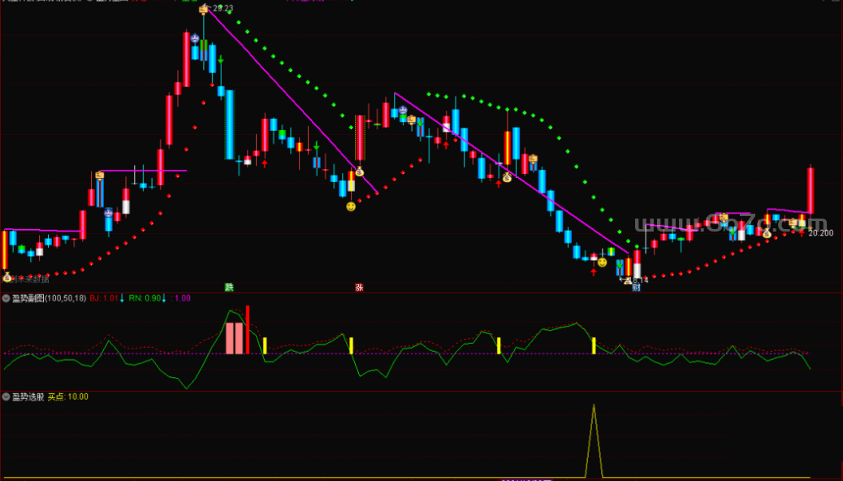Click the yellow 买点: 10.00 label
Viewport: 843px width, 481px height.
point(68,396)
